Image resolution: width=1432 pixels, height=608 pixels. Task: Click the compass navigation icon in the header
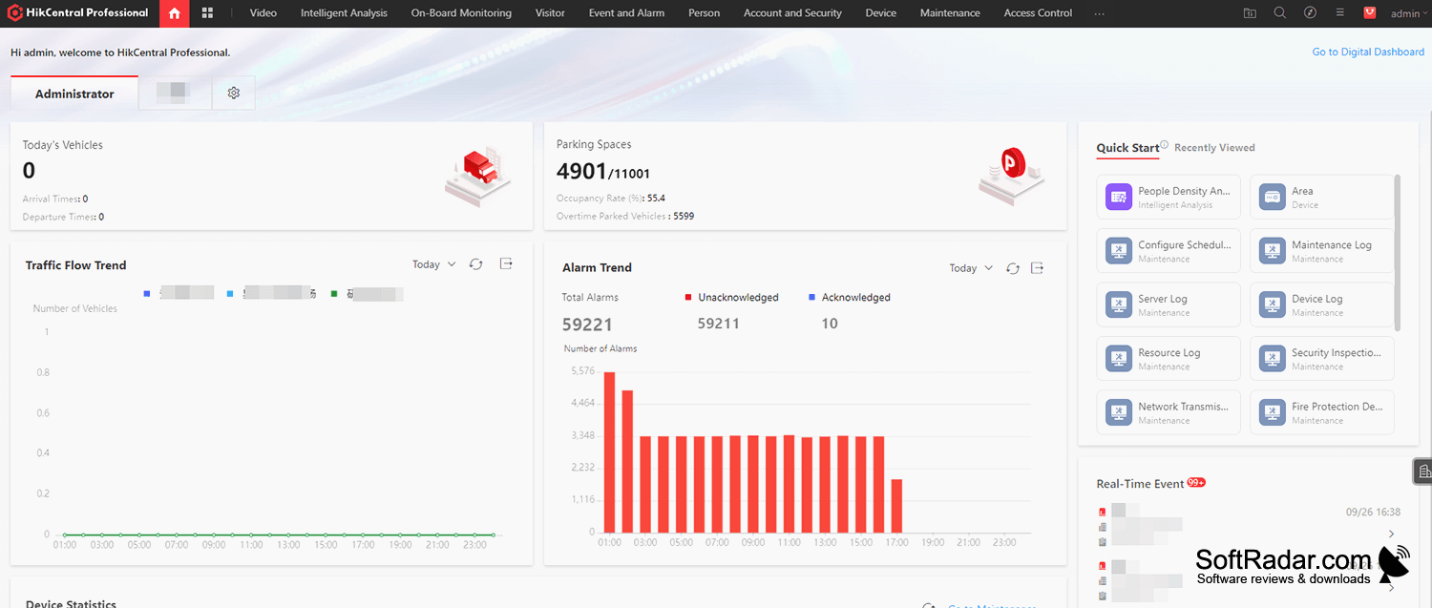click(x=1310, y=13)
